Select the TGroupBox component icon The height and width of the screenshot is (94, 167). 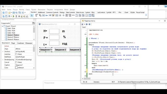tap(76, 15)
